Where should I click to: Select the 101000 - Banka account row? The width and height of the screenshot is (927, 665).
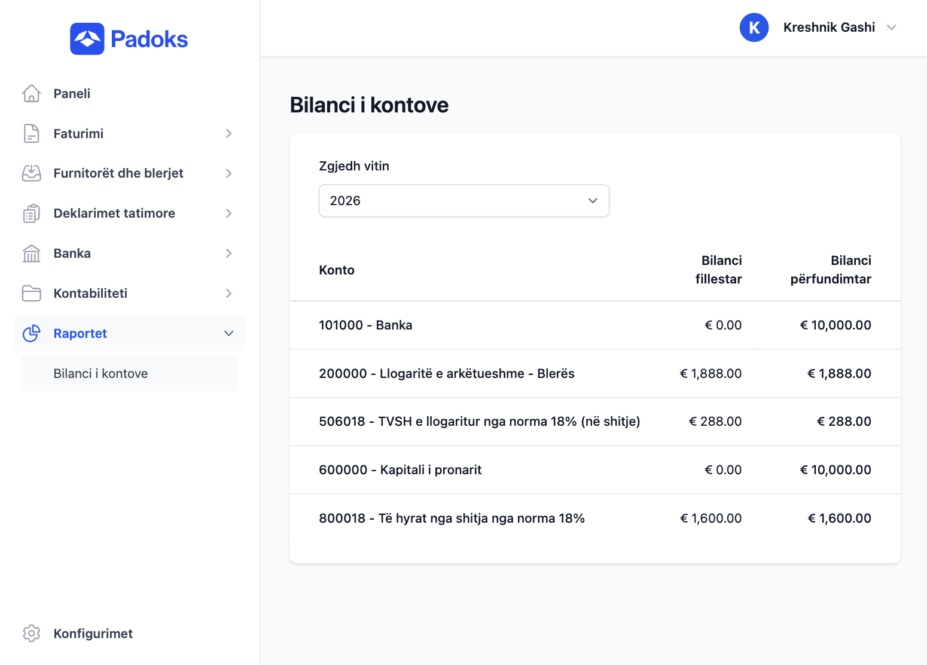[x=365, y=325]
